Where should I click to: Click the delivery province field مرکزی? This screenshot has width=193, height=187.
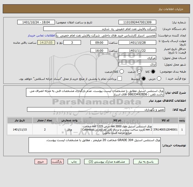click(137, 58)
